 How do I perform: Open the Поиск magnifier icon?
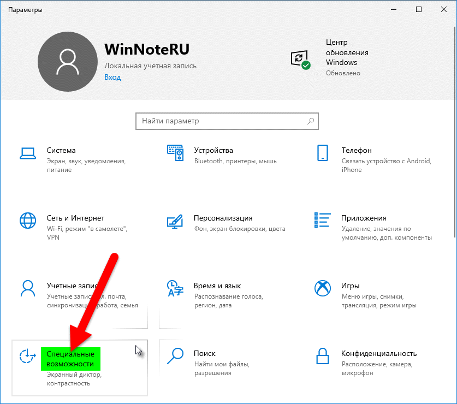(x=175, y=356)
